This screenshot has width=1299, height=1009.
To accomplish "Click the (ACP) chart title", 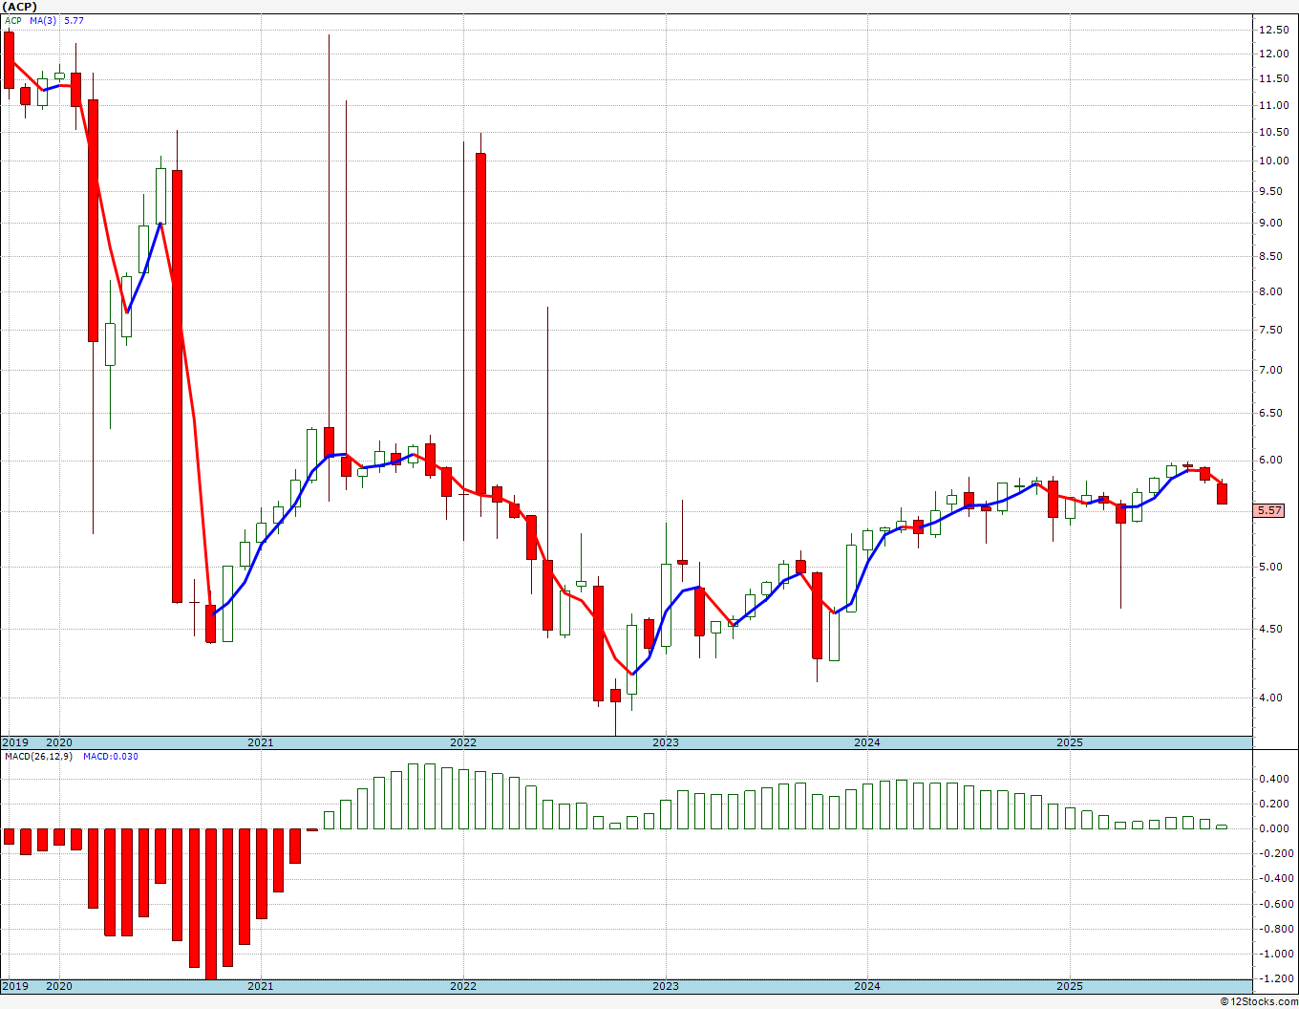I will pyautogui.click(x=19, y=7).
